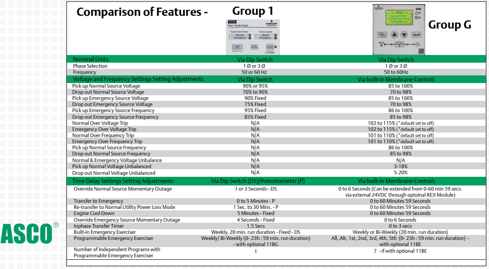Viewport: 489px width, 269px height.
Task: Click the green ASCO logo
Action: coord(29,233)
